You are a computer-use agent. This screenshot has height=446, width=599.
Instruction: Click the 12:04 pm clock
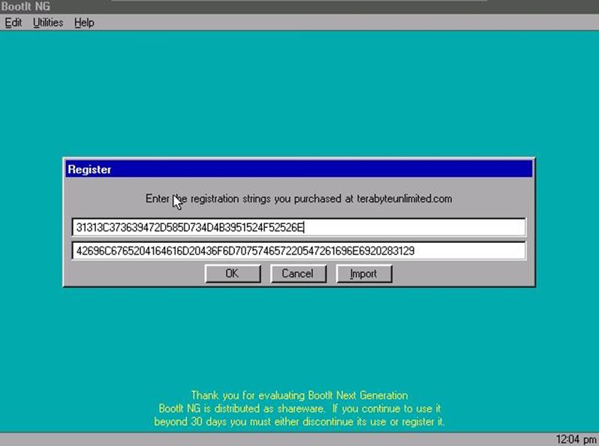[576, 439]
